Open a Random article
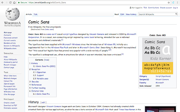This screenshot has height=112, width=180. [10, 43]
